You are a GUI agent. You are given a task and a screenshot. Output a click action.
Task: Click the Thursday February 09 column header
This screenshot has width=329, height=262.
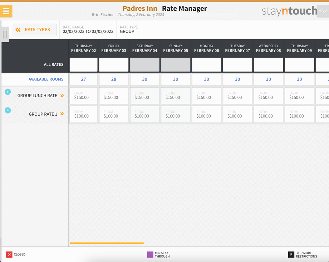tap(299, 48)
